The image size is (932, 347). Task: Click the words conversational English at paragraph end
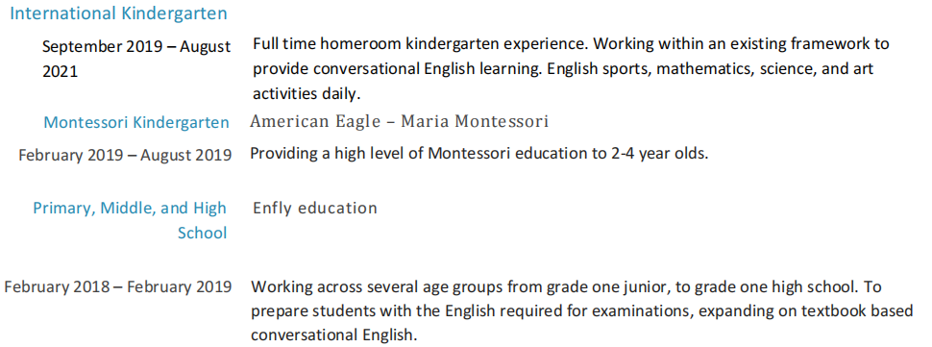click(331, 335)
